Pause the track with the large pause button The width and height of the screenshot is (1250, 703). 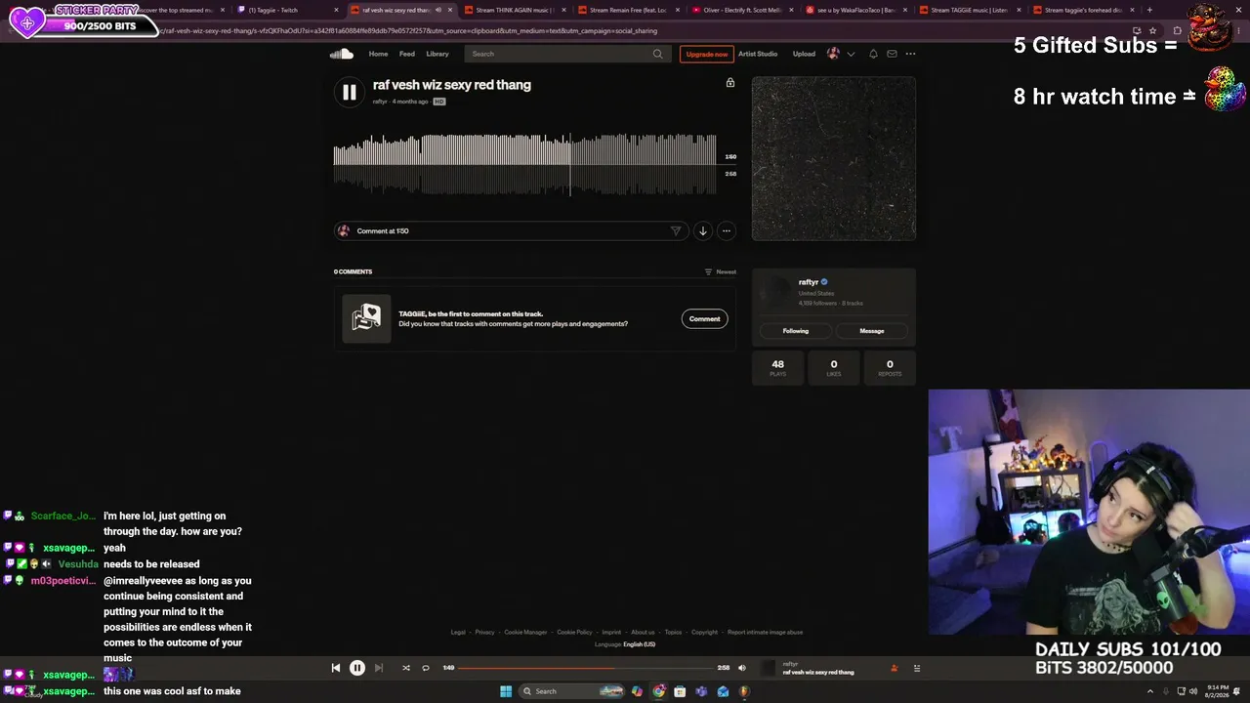pyautogui.click(x=349, y=92)
